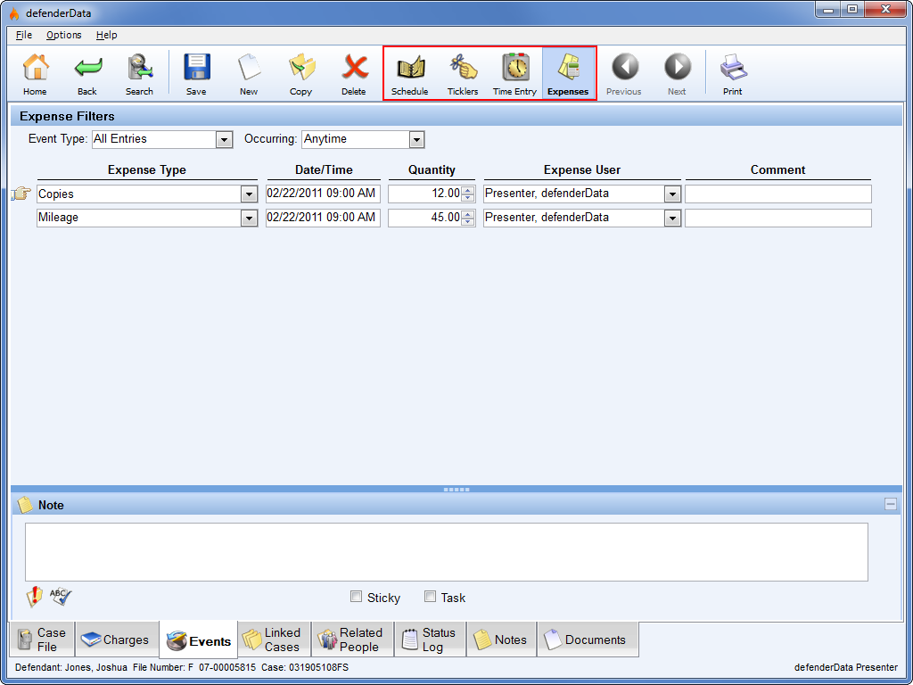Copy the current entry

301,74
